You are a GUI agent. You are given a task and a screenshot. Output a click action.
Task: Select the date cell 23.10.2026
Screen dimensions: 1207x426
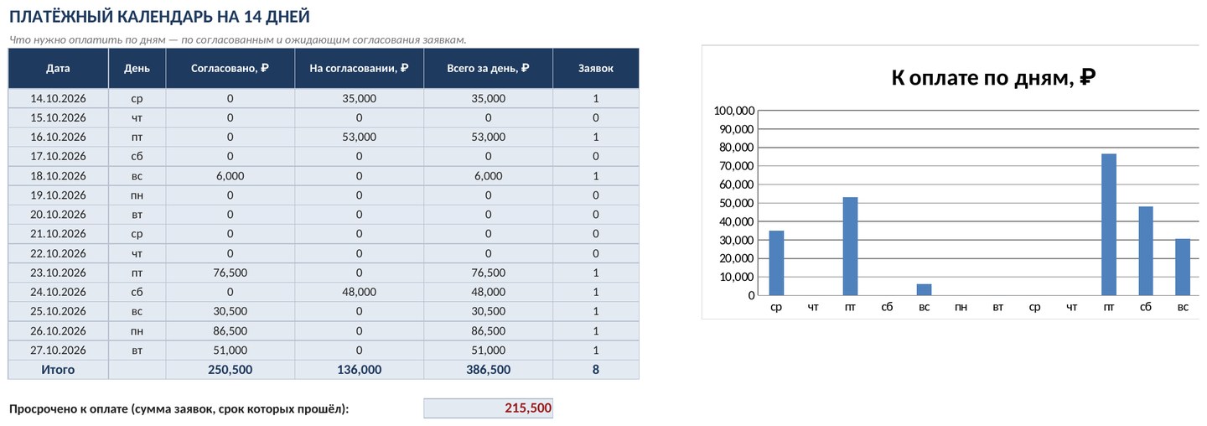(58, 273)
